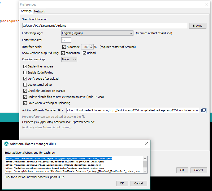Viewport: 212px width, 191px height.
Task: Confirm URLs dialog with OK
Action: tap(122, 183)
